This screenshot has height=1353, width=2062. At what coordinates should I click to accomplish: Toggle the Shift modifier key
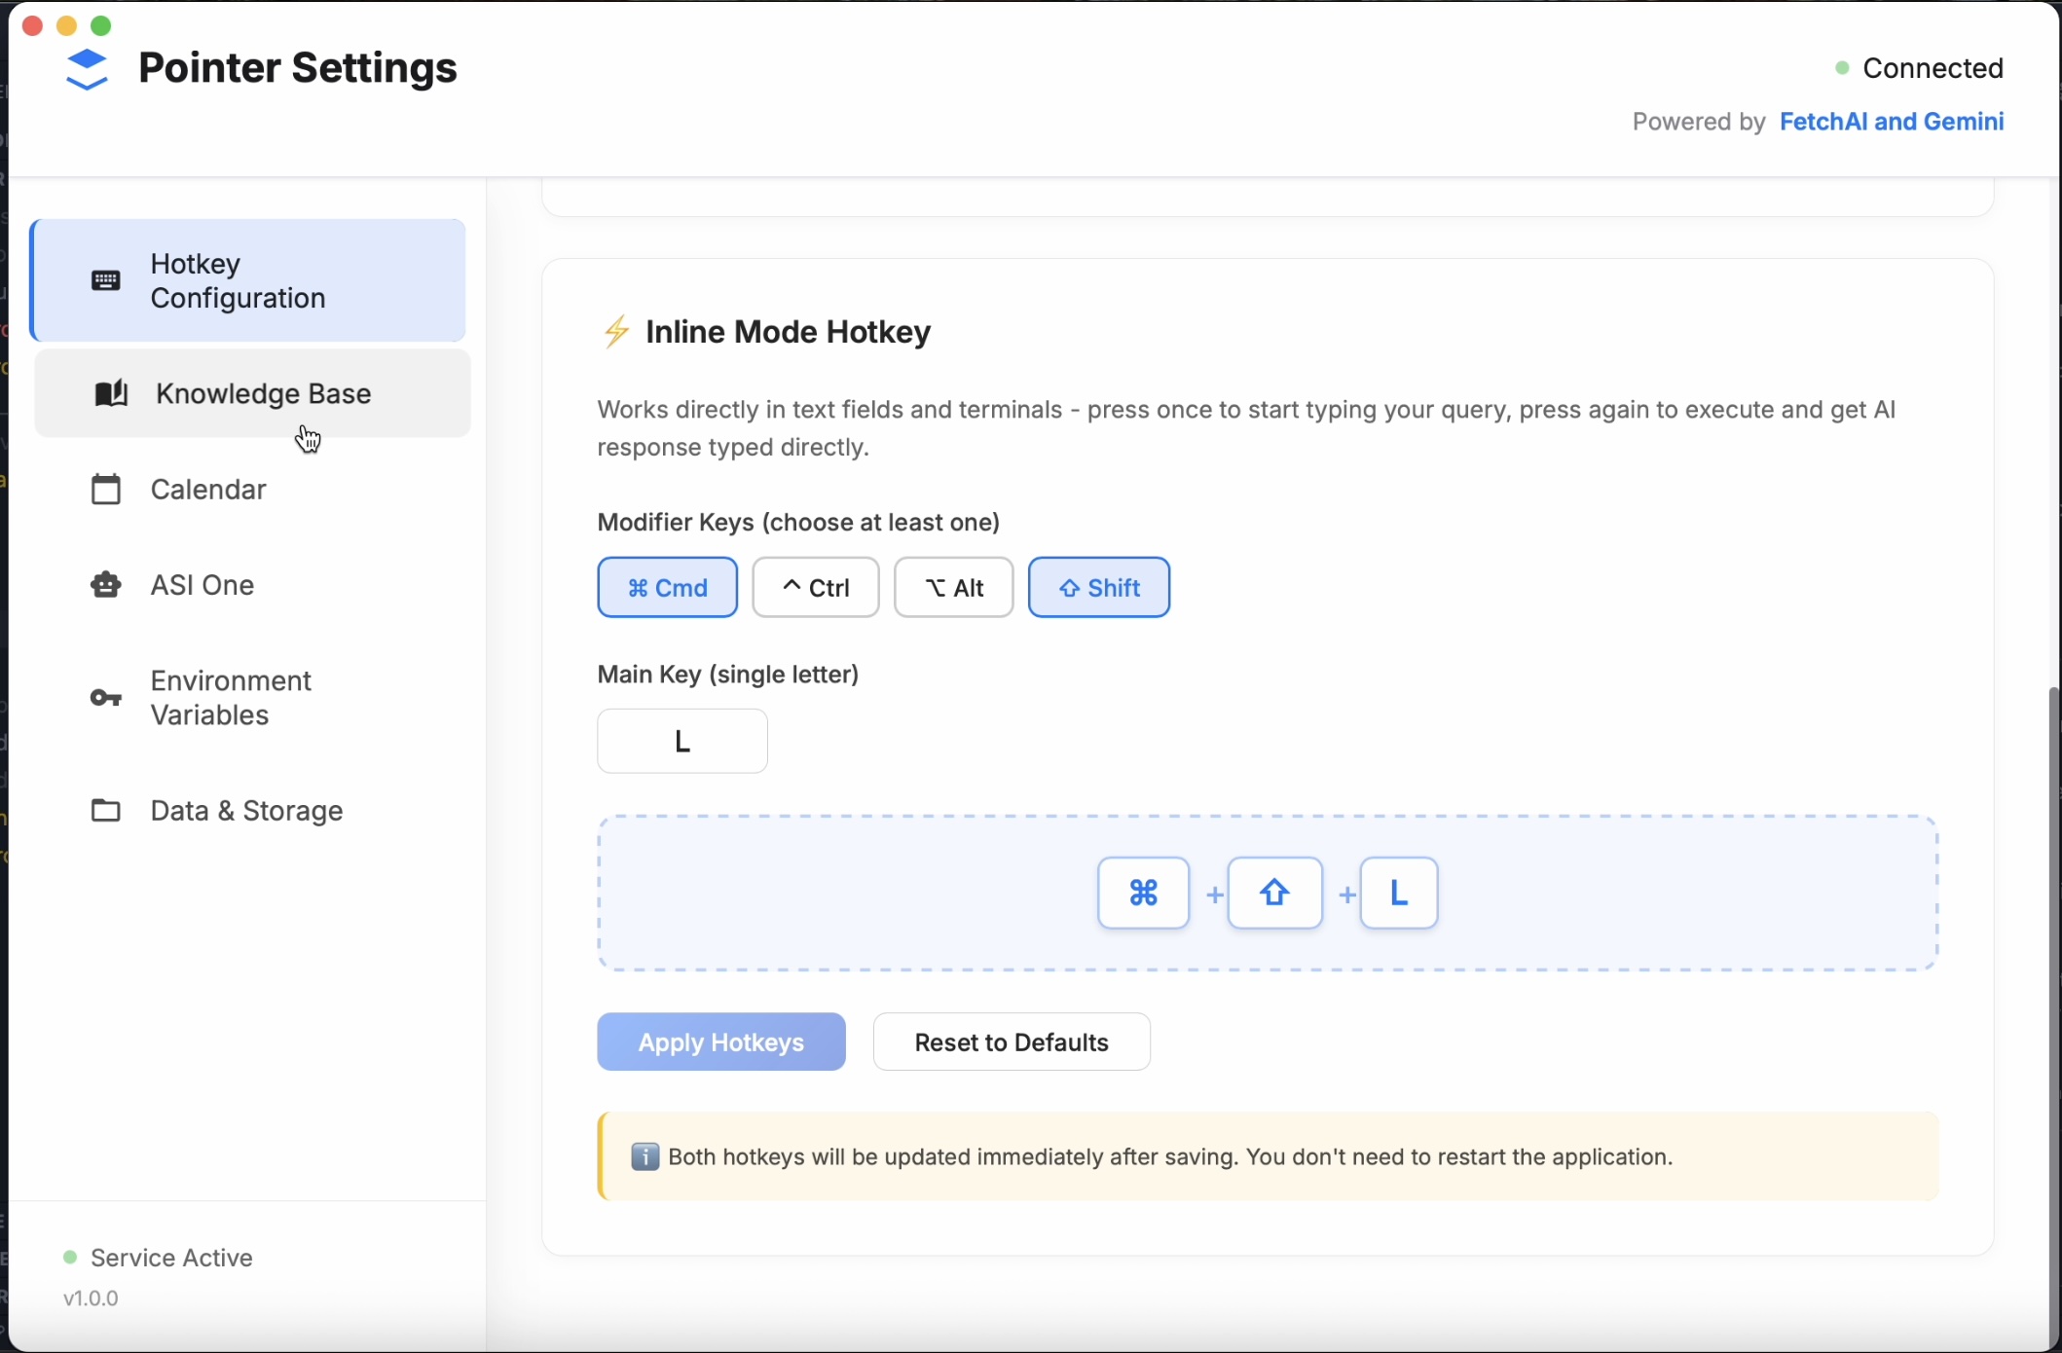[1098, 588]
